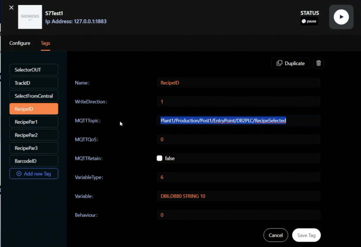Click the Siemens logo thumbnail
This screenshot has width=361, height=247.
[30, 17]
